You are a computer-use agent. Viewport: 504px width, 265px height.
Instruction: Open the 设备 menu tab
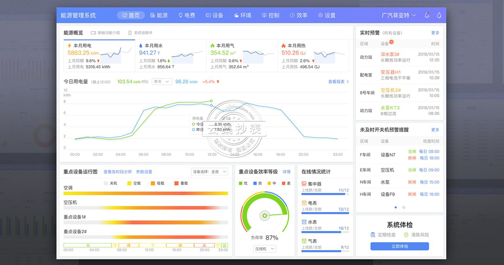(x=214, y=15)
